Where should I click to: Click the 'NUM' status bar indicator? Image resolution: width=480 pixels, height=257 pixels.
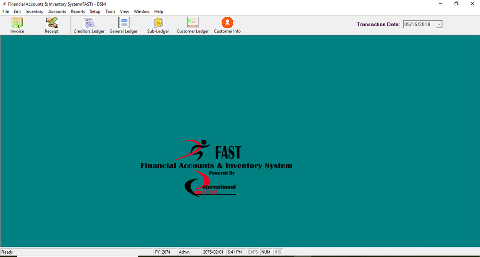[266, 252]
